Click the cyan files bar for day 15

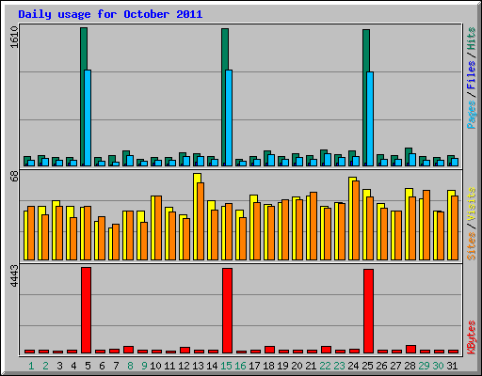229,117
